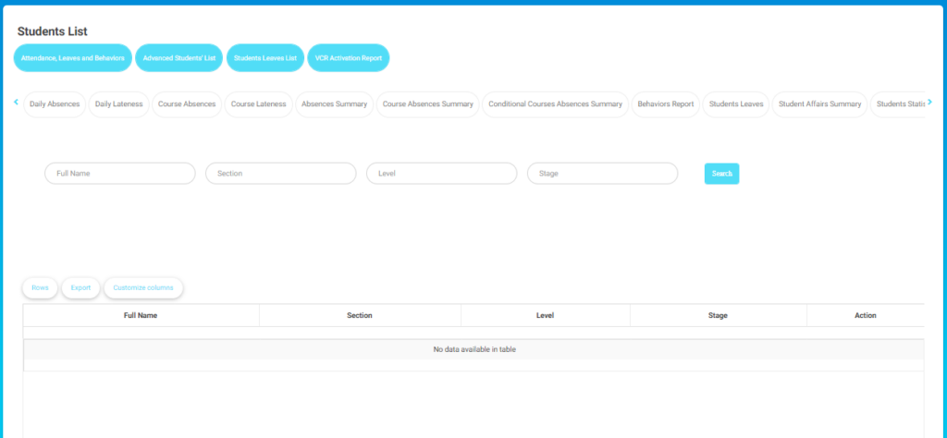Open Student Affairs Summary tab

(819, 104)
